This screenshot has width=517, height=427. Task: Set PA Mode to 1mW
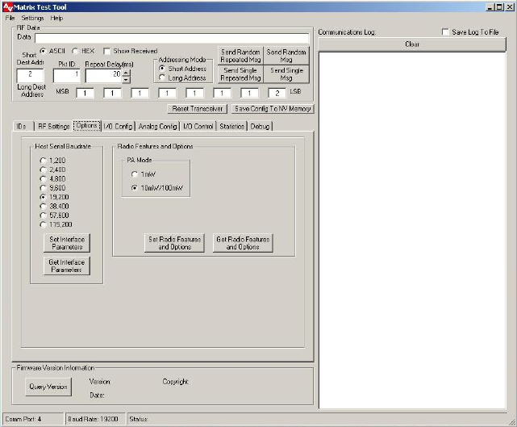click(x=135, y=174)
